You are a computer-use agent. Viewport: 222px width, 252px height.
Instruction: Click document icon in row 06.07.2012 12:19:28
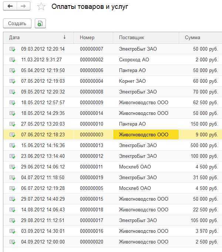point(13,188)
